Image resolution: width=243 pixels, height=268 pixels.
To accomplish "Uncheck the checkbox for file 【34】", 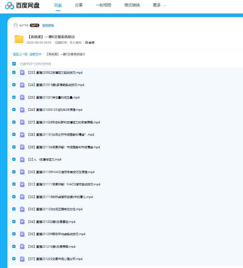I will tap(14, 222).
